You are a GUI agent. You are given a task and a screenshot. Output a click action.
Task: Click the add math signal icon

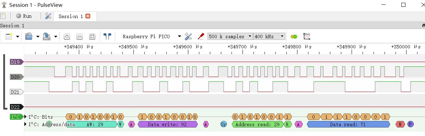(x=307, y=36)
